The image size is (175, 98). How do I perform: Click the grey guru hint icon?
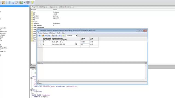click(28, 2)
